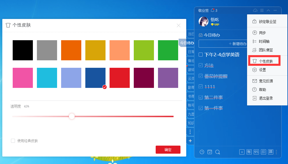Viewport: 288px width, 164px height.
Task: Select 设置 in the menu
Action: [267, 70]
